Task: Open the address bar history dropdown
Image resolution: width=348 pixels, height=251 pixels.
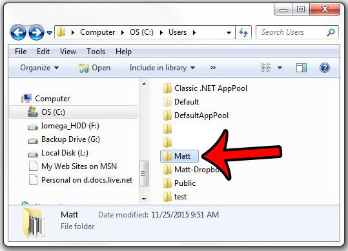Action: tap(229, 33)
